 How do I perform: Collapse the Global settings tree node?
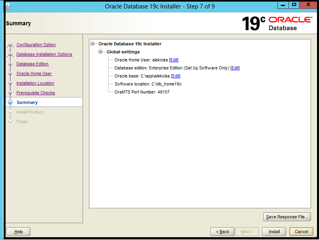click(x=101, y=52)
